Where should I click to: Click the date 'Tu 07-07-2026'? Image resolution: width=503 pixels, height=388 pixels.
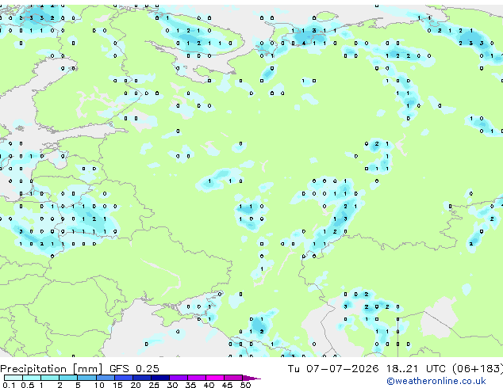point(333,368)
